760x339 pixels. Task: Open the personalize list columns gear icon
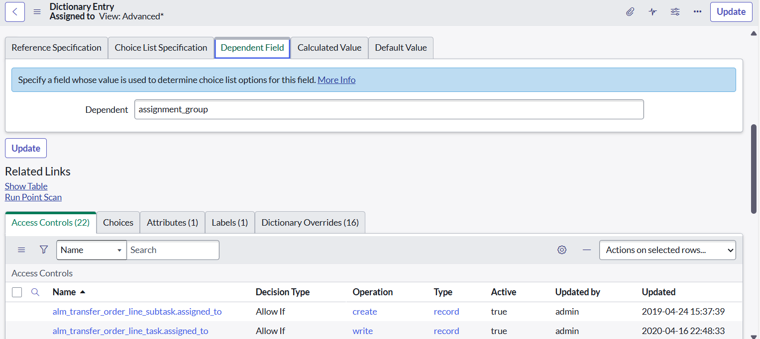[x=562, y=250]
